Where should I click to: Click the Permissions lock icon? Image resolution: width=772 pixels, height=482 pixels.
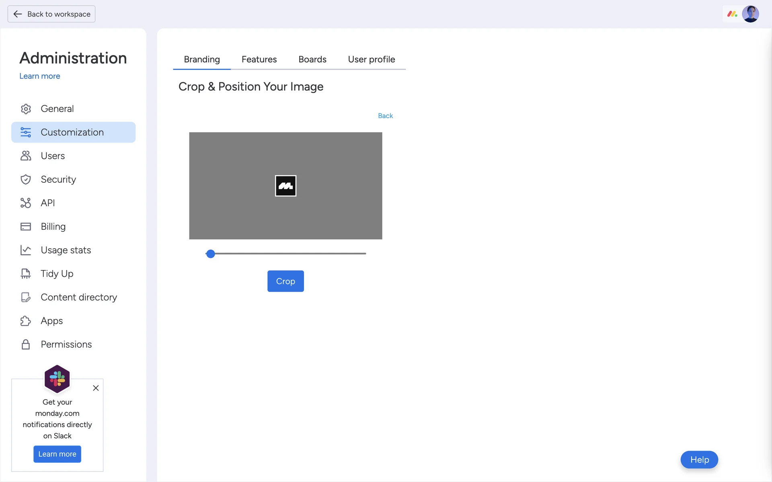[26, 345]
